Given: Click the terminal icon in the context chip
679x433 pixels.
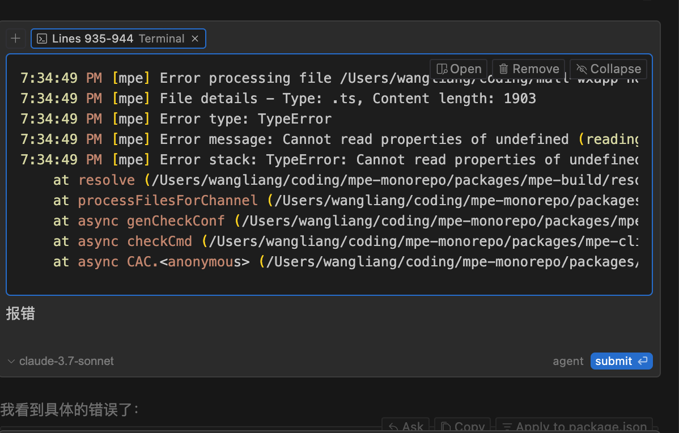Looking at the screenshot, I should (x=42, y=39).
